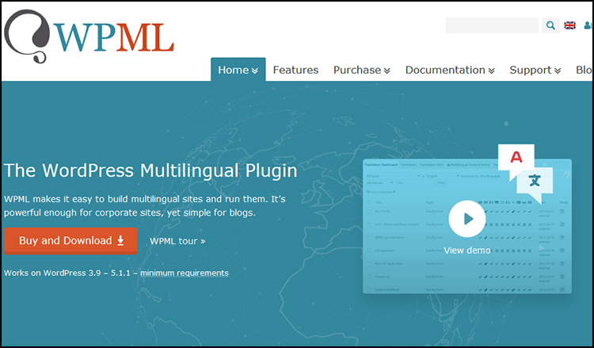
Task: Click the search magnifier icon
Action: (550, 25)
